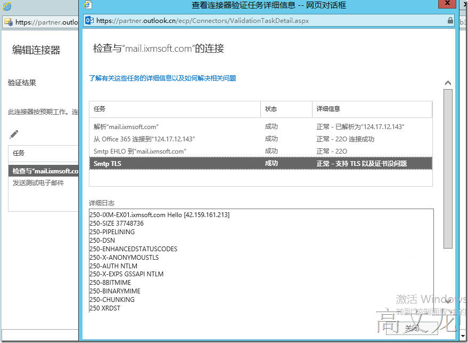Click log line 250-PIPELINING
Viewport: 468px width, 343px height.
tap(112, 232)
